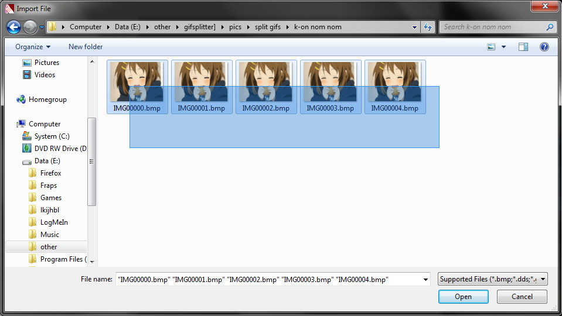The width and height of the screenshot is (562, 316).
Task: Click the navigation pane scroll up arrow
Action: coord(92,61)
